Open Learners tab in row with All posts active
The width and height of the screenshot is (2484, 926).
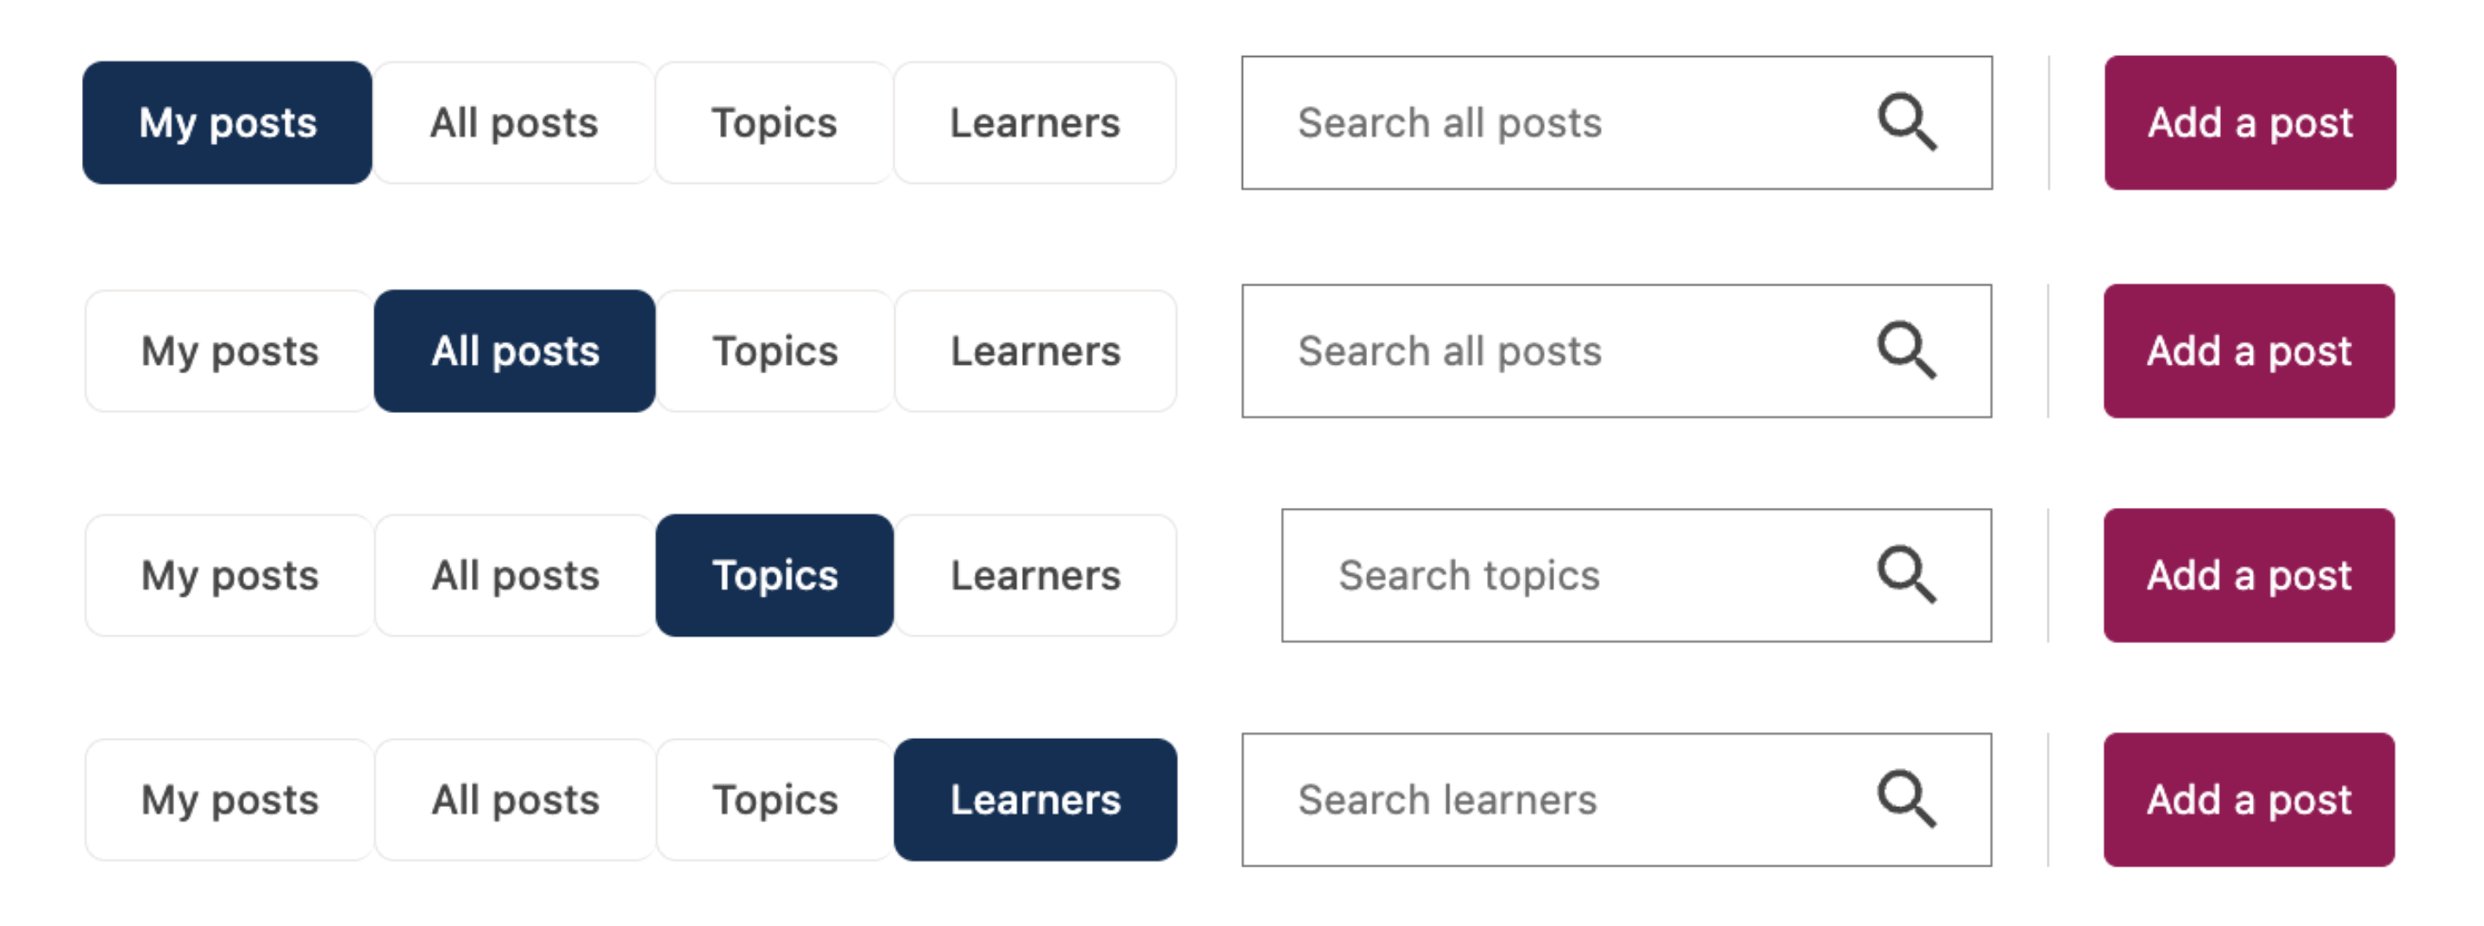point(1035,351)
